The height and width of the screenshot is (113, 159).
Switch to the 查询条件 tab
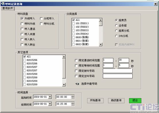click(8, 8)
